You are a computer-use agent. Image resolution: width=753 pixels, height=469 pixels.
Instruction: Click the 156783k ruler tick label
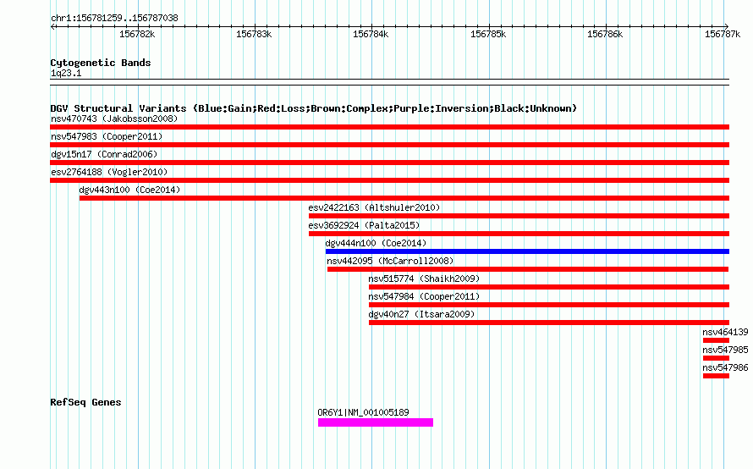(254, 34)
